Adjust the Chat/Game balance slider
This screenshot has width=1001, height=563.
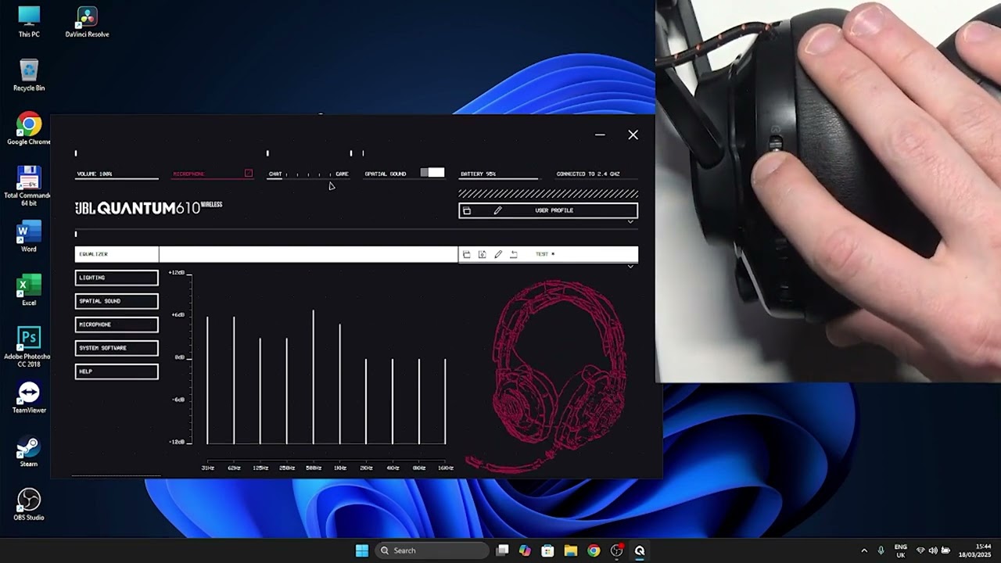pyautogui.click(x=308, y=174)
